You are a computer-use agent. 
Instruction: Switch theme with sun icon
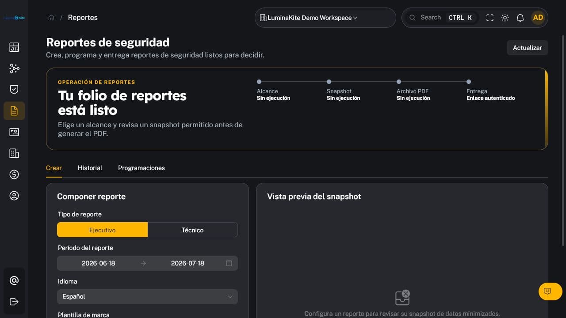click(x=505, y=18)
